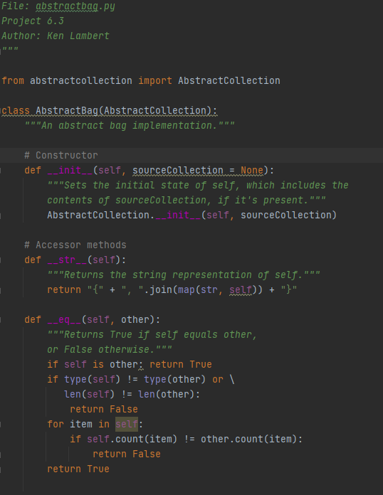The height and width of the screenshot is (495, 383).
Task: Click the "class" keyword
Action: coord(16,110)
